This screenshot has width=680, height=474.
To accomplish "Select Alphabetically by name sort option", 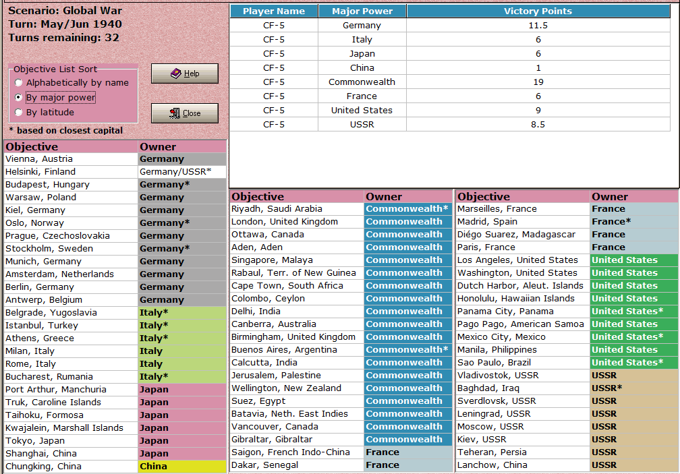I will coord(72,83).
